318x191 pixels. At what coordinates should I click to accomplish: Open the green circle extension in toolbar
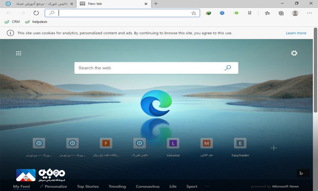coord(236,13)
